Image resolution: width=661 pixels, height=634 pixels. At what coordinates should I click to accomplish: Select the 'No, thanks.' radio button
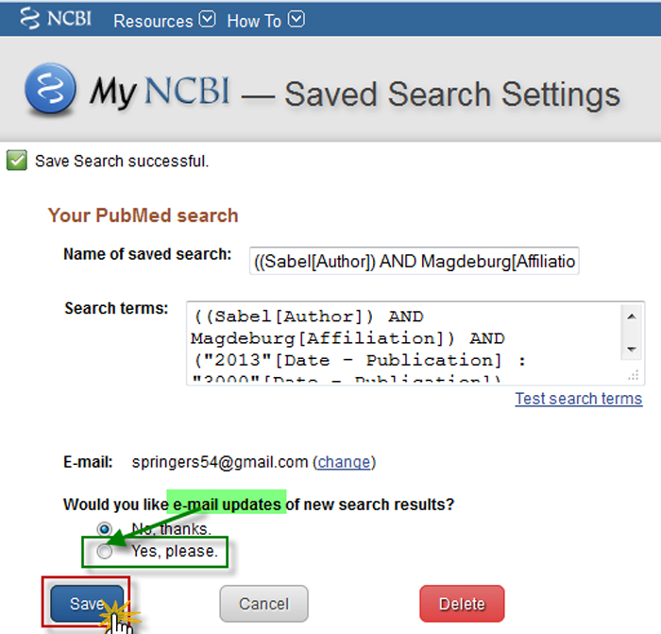(x=105, y=529)
